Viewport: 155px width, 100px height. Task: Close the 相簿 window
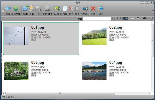click(x=152, y=3)
